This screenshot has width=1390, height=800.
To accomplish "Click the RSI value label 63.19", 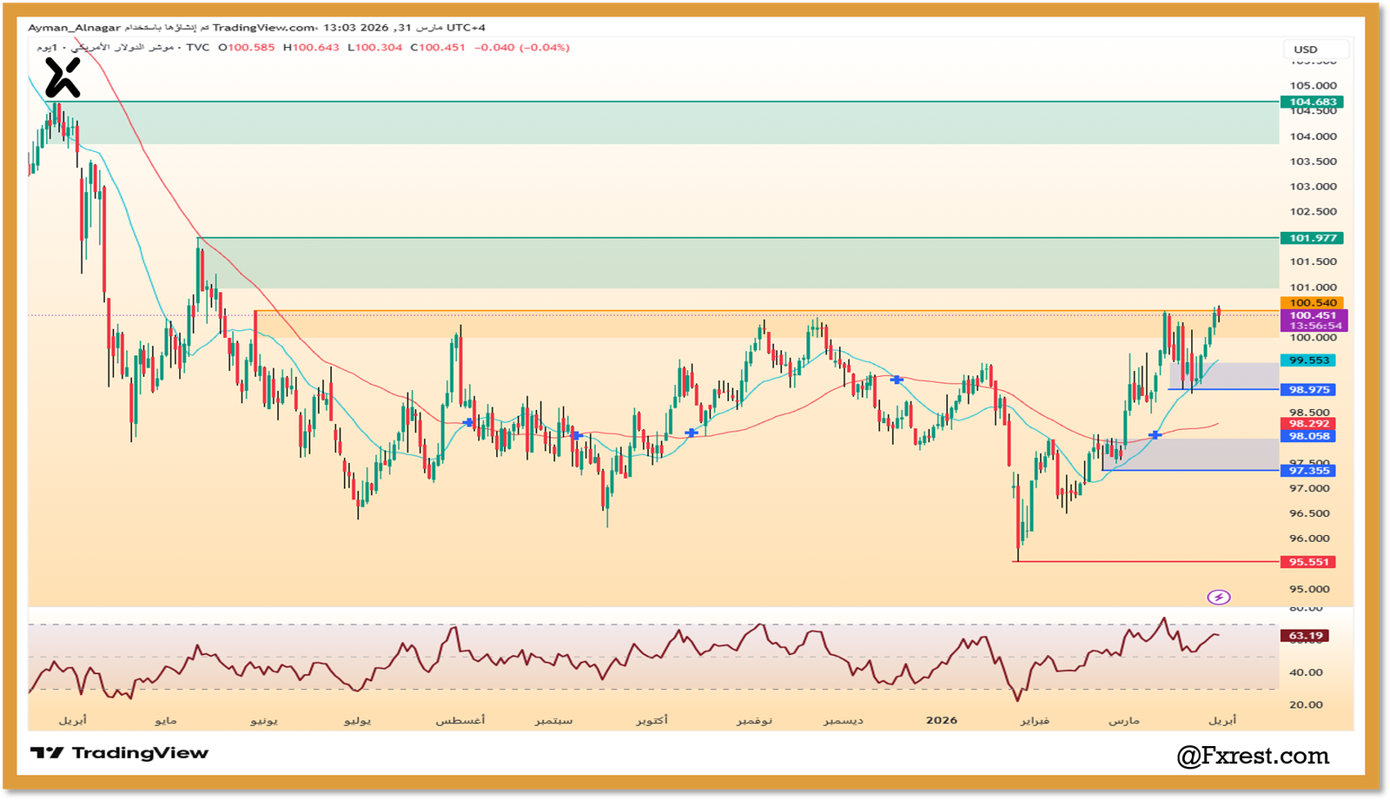I will (x=1305, y=636).
